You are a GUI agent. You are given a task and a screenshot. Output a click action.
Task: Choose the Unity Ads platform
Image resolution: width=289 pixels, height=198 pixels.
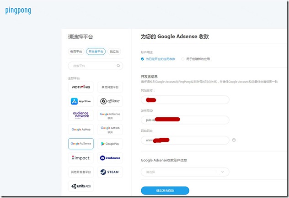[x=81, y=186]
